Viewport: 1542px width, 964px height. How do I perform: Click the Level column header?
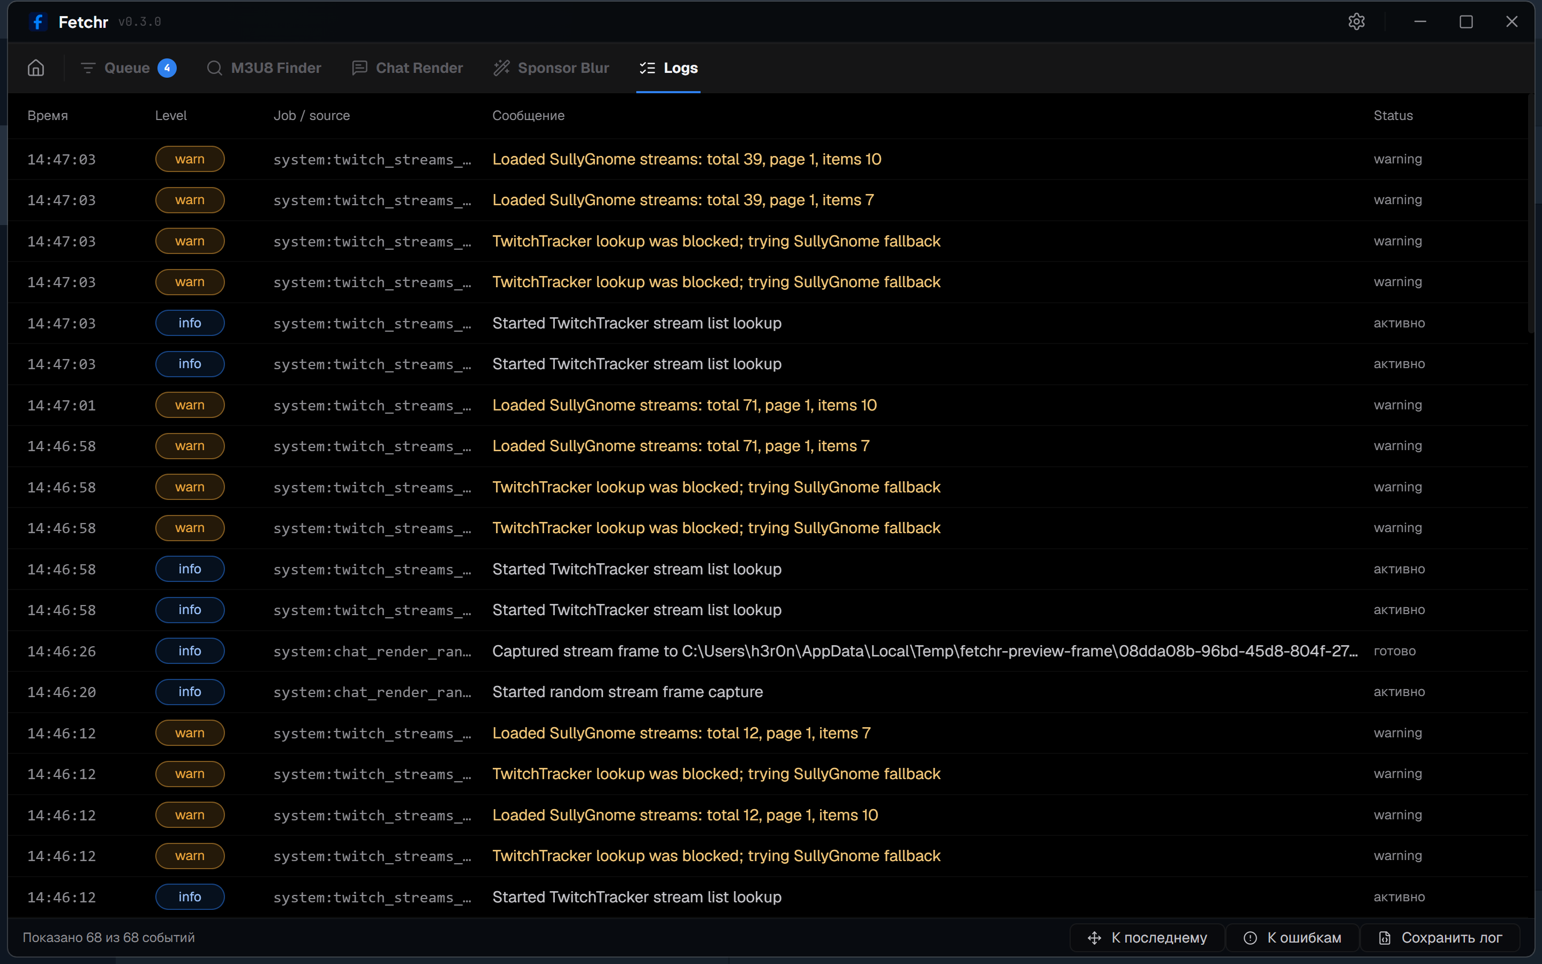pos(171,115)
